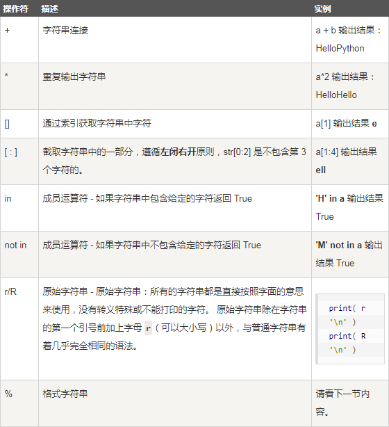Click the 着几乎完全相同的语法 line

(x=90, y=346)
